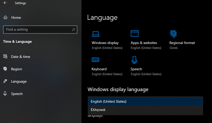212x123 pixels.
Task: Click the Language character icon in sidebar
Action: pyautogui.click(x=5, y=81)
